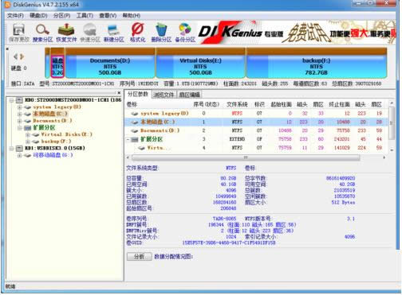Image resolution: width=402 pixels, height=295 pixels.
Task: Switch to the Sector Editor (扇区编辑) tab
Action: click(189, 95)
